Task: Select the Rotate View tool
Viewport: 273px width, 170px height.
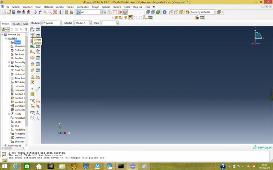Action: click(40, 12)
